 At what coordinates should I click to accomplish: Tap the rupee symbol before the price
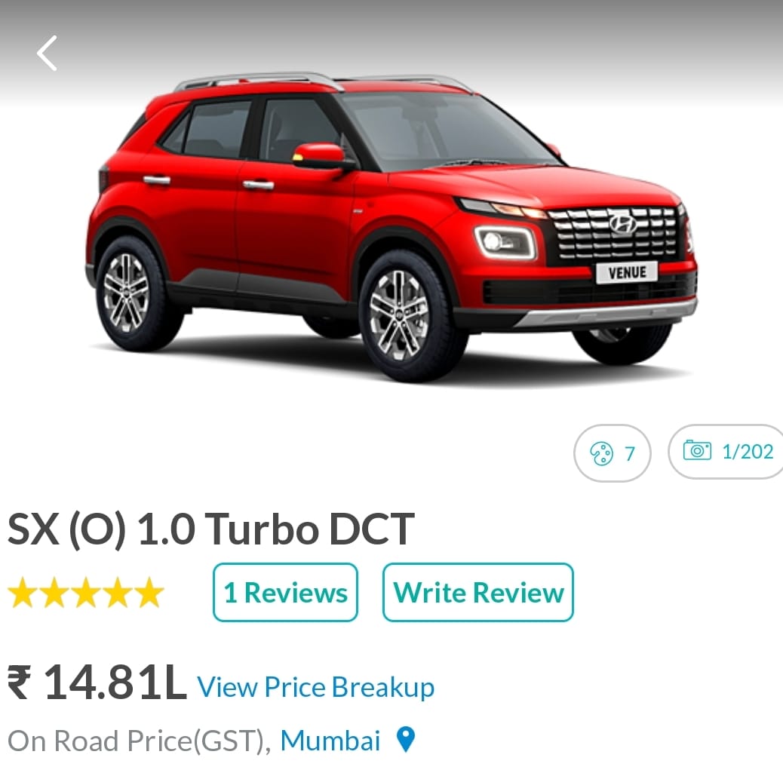(20, 682)
